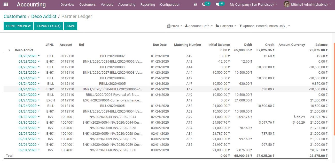Open the Customers menu
This screenshot has width=335, height=163.
click(87, 5)
